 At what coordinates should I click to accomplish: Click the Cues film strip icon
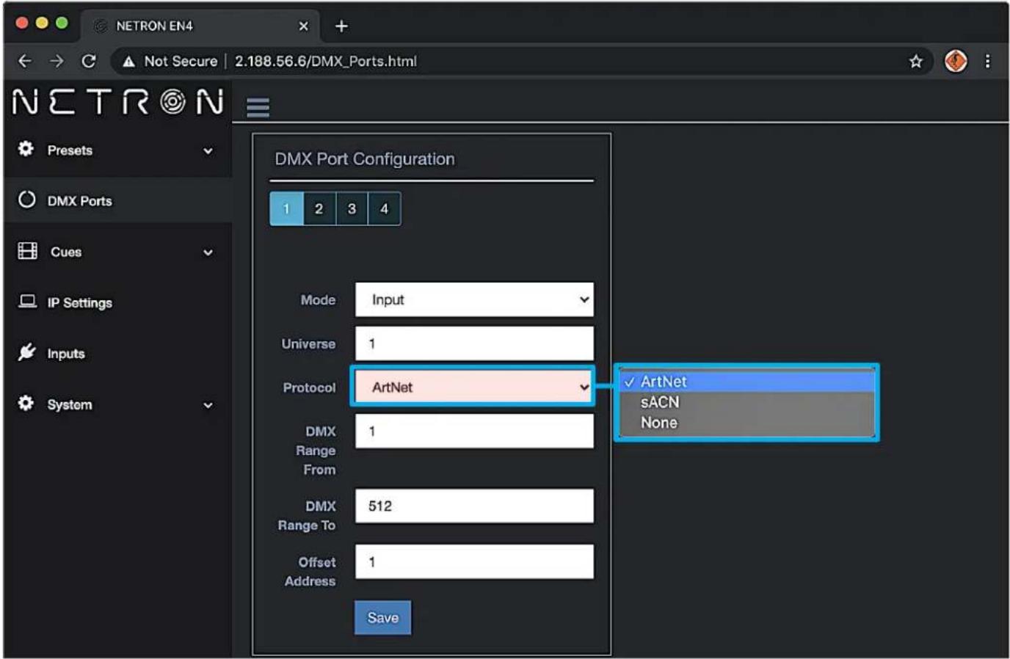click(27, 251)
